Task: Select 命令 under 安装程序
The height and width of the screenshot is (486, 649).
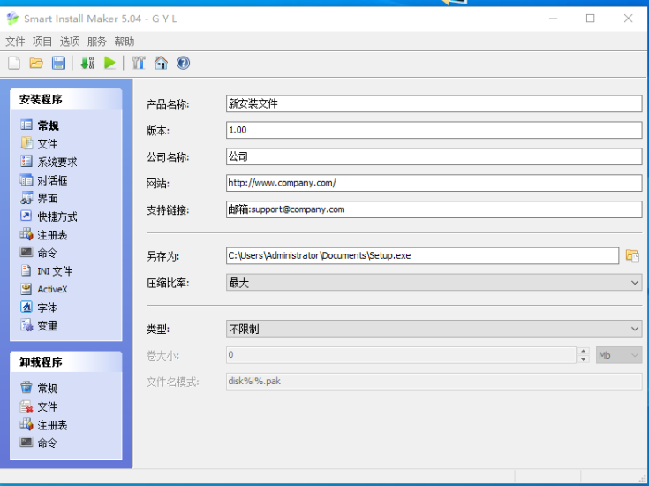Action: [39, 253]
